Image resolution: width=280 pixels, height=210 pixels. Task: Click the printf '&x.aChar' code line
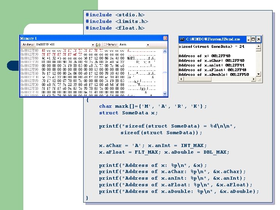[172, 171]
